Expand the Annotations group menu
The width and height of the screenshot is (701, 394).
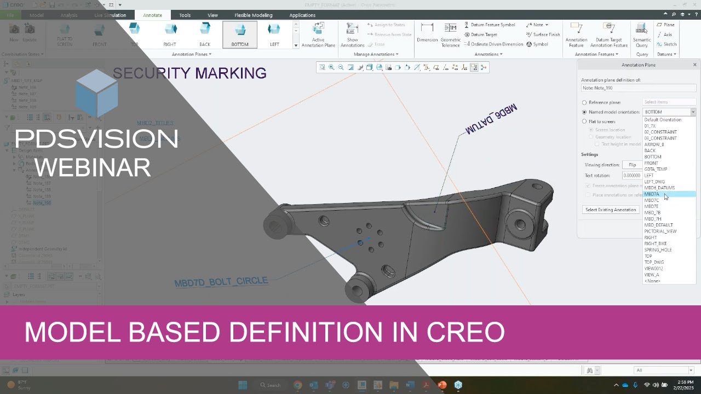[489, 54]
